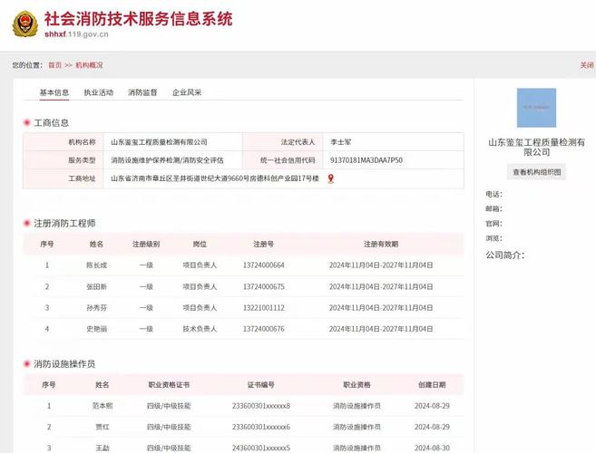
Task: Select the business address text cell
Action: 284,178
